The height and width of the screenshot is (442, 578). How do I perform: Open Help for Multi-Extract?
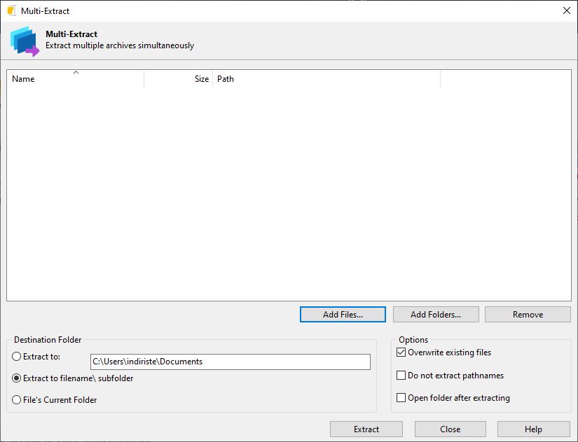533,429
